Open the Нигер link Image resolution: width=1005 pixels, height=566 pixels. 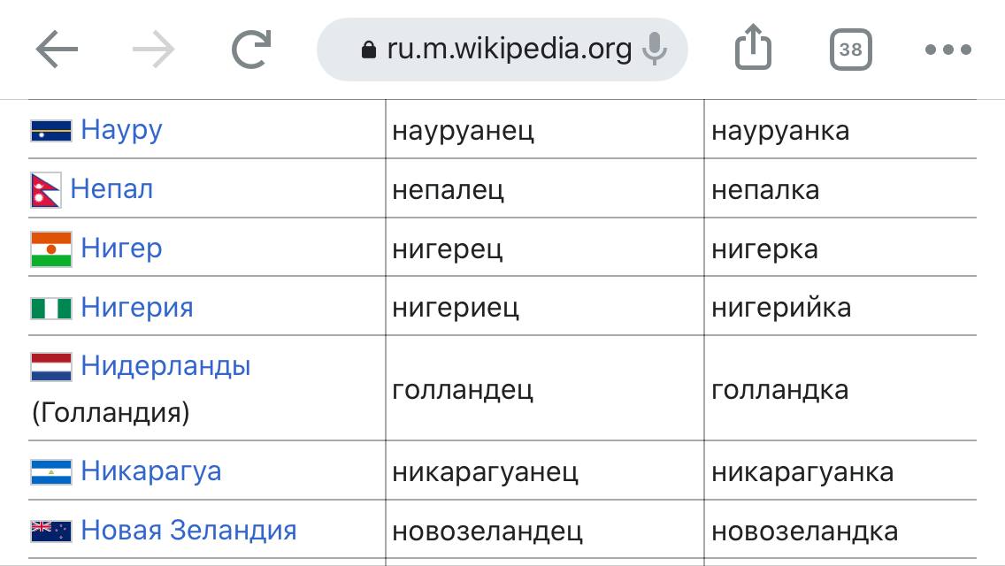pyautogui.click(x=121, y=248)
